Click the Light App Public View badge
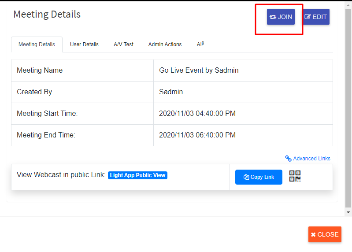352x252 pixels. point(137,175)
